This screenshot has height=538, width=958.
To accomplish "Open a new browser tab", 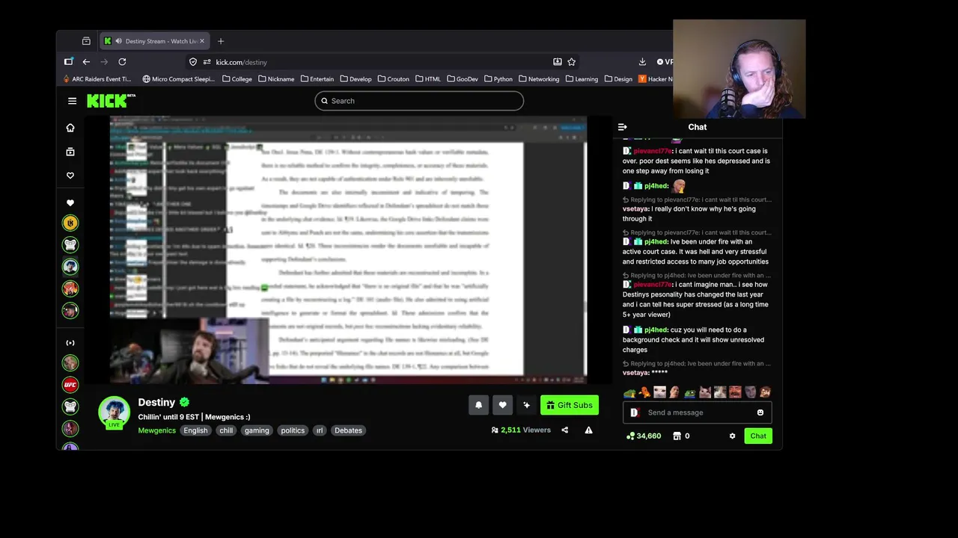I will 220,41.
